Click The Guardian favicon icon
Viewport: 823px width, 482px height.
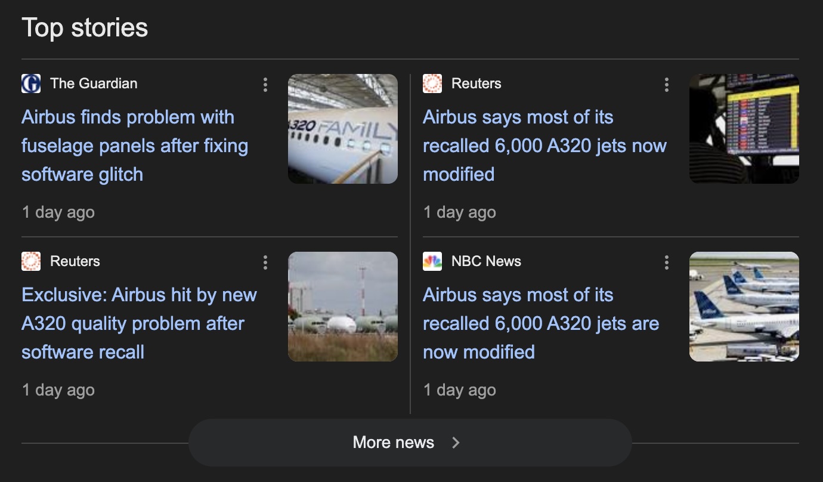click(x=31, y=84)
